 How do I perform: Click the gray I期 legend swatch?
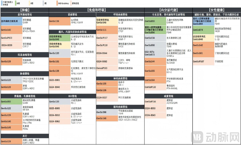pyautogui.click(x=43, y=3)
